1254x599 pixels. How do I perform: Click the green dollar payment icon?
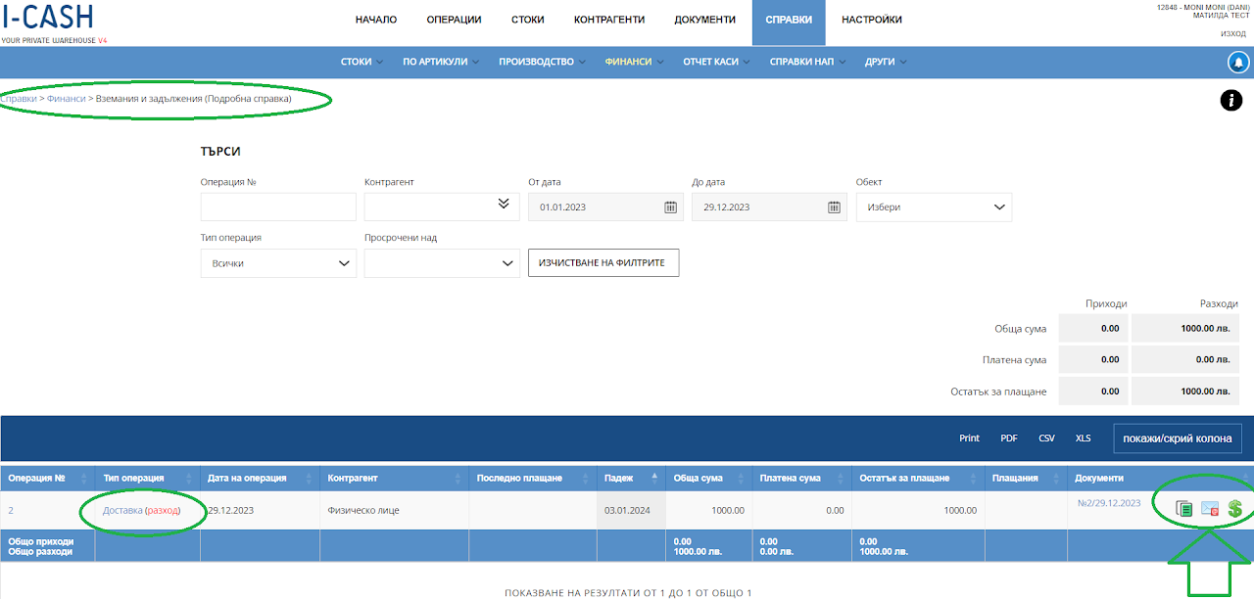[1235, 509]
